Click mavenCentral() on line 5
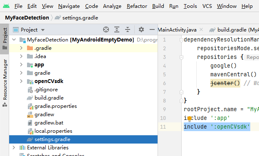The image size is (259, 156). click(233, 74)
